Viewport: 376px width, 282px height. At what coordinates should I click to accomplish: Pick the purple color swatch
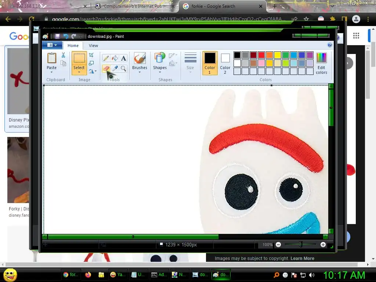tap(310, 55)
